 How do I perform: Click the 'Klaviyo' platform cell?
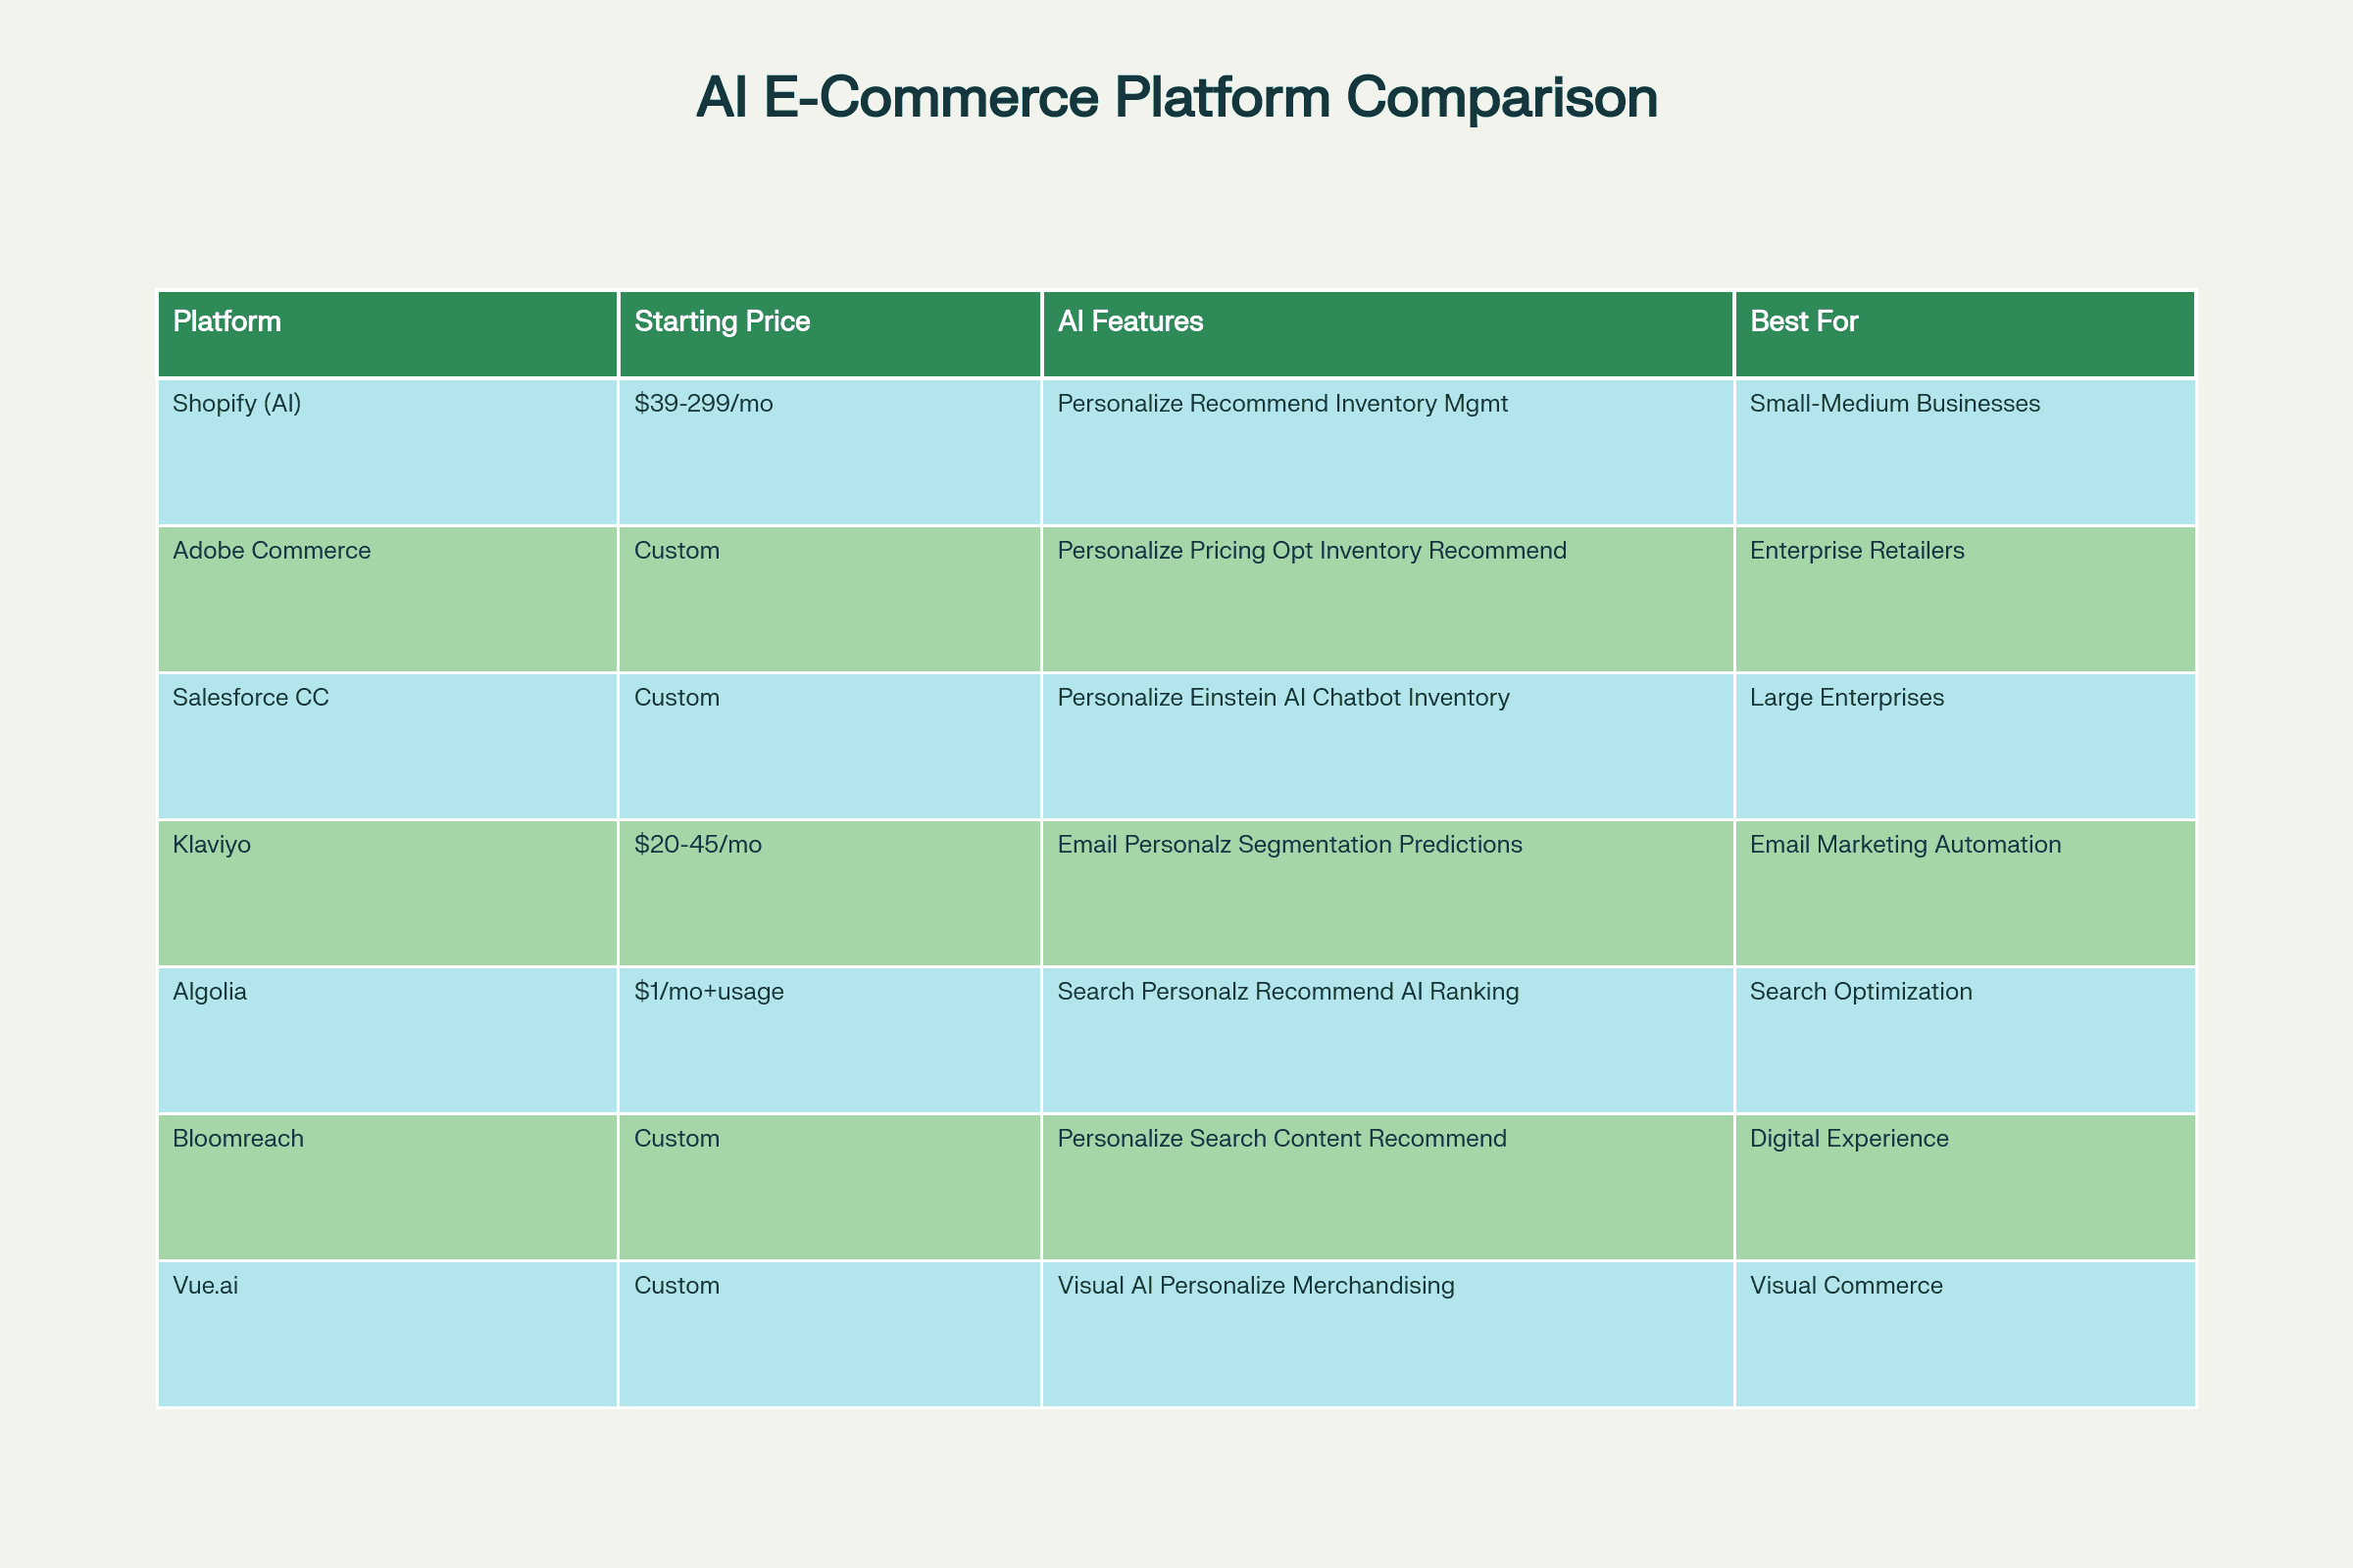388,893
